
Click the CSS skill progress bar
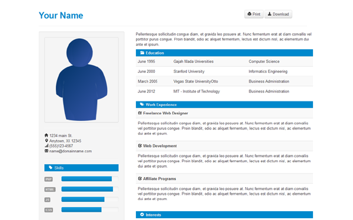click(90, 209)
